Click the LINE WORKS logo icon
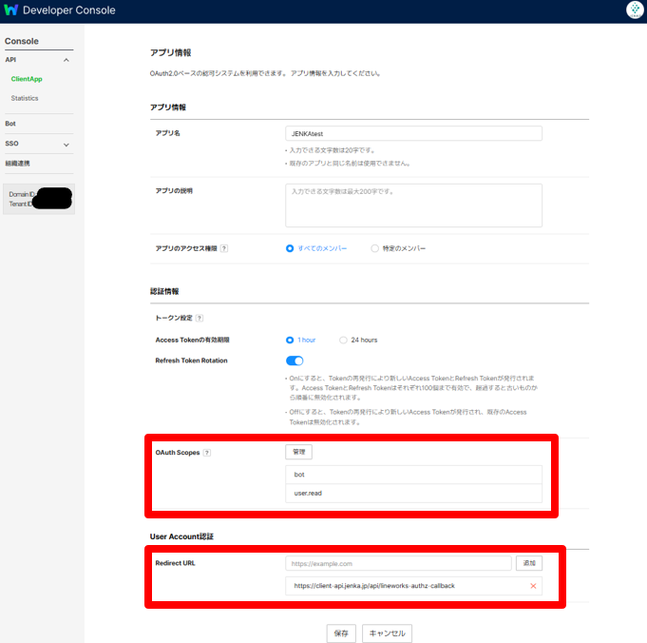Screen dimensions: 647x643 [x=10, y=10]
